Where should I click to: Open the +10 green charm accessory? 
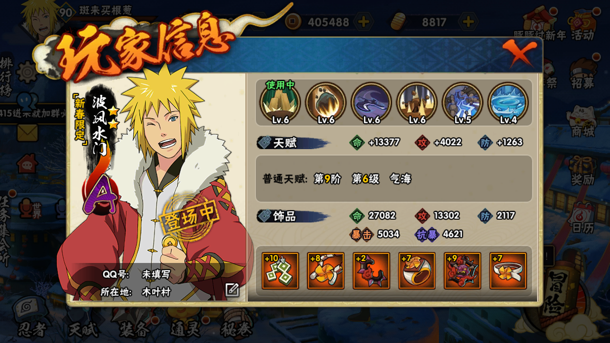coord(280,271)
